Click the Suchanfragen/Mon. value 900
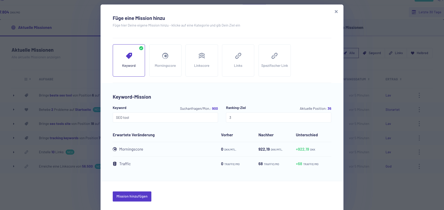The height and width of the screenshot is (210, 444). tap(215, 109)
